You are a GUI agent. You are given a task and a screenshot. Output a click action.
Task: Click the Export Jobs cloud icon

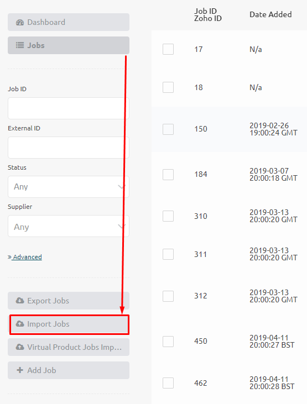[20, 301]
